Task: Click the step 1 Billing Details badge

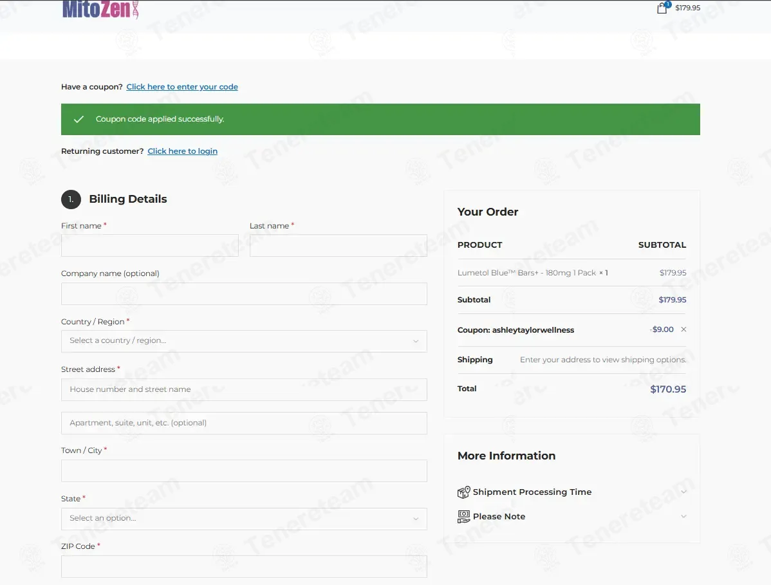Action: [71, 200]
